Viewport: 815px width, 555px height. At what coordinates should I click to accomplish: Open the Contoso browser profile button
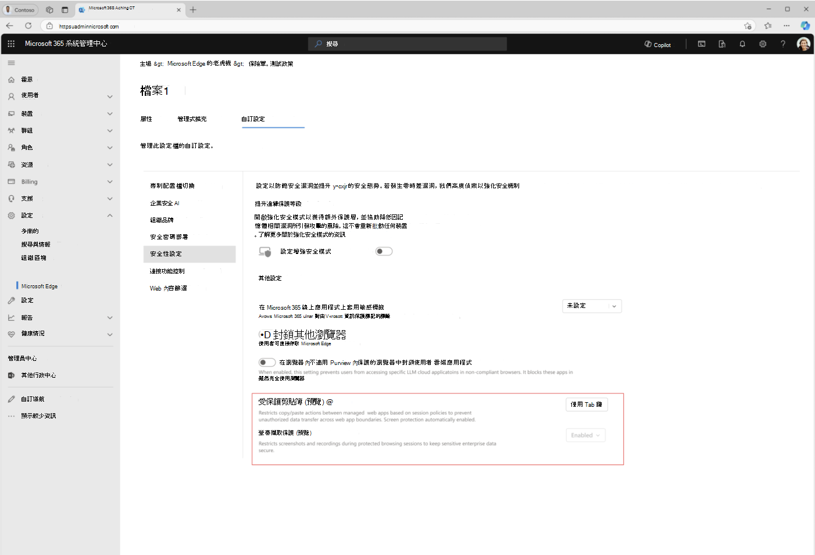click(20, 9)
